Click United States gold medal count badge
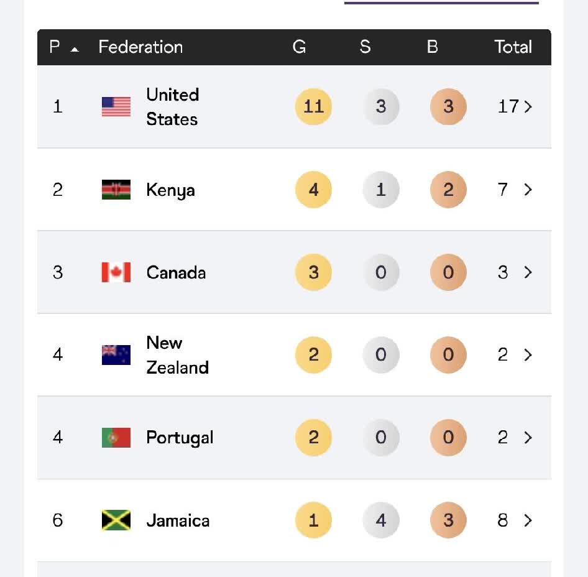 tap(313, 107)
